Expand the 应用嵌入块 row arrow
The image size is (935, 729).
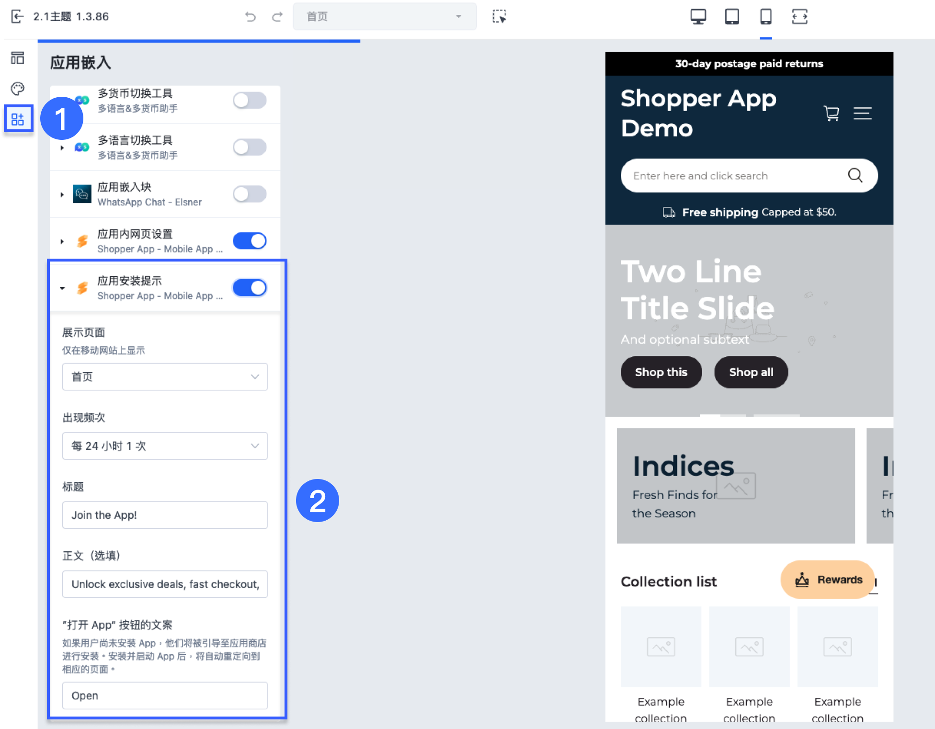[x=62, y=194]
